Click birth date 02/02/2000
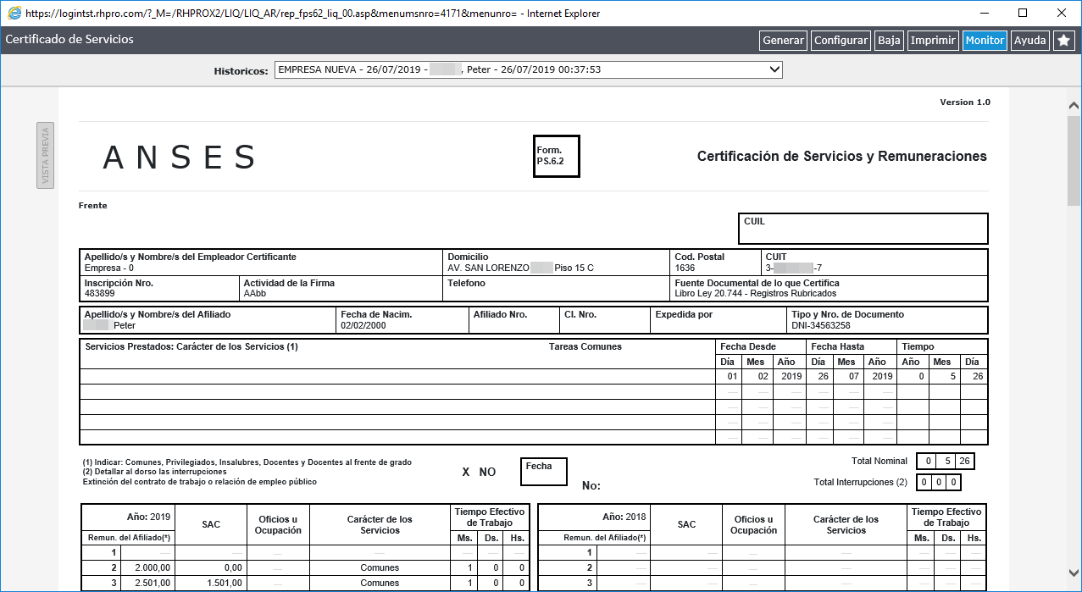The height and width of the screenshot is (592, 1082). pos(364,325)
